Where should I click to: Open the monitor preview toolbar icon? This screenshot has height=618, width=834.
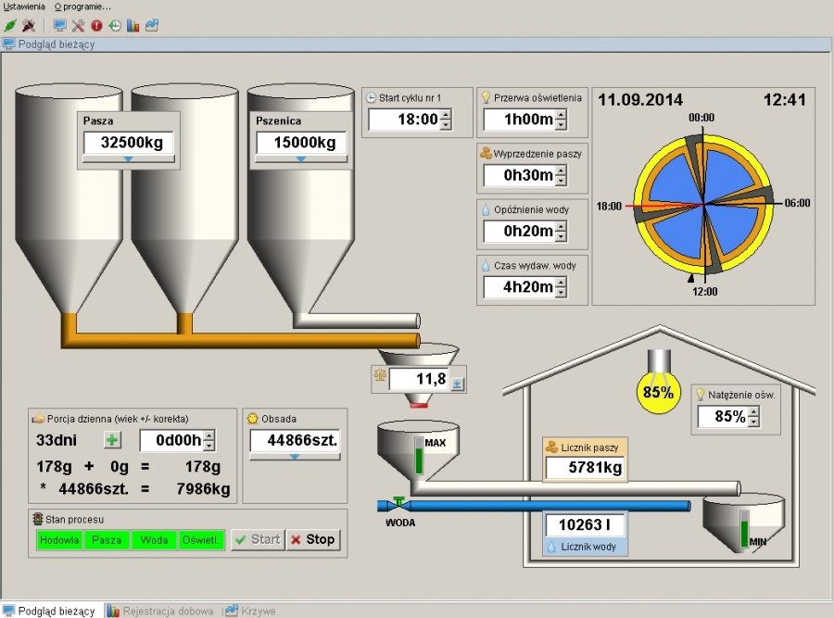tap(59, 25)
